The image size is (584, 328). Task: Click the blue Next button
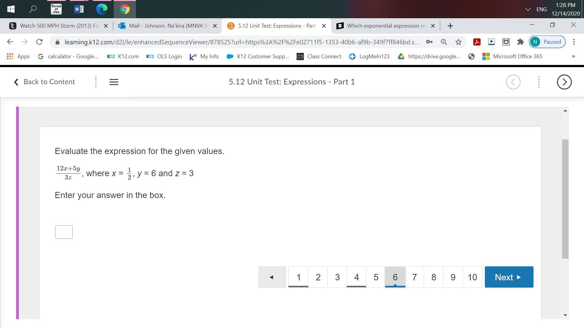(x=509, y=277)
